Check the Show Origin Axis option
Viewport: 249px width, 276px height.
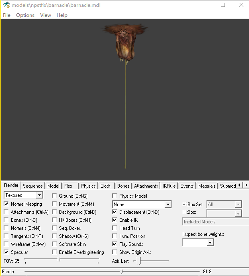point(114,252)
